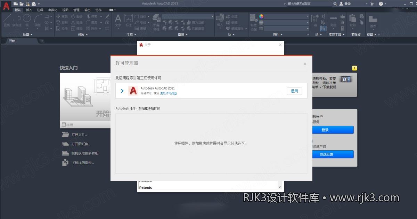Select the 多段线 (Polyline) tool
417x219 pixels.
pos(17,20)
